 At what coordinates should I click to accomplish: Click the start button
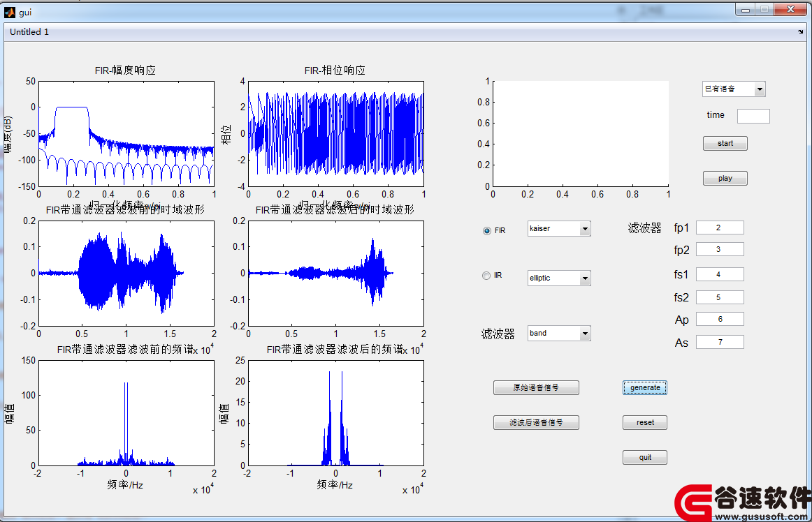pos(725,143)
